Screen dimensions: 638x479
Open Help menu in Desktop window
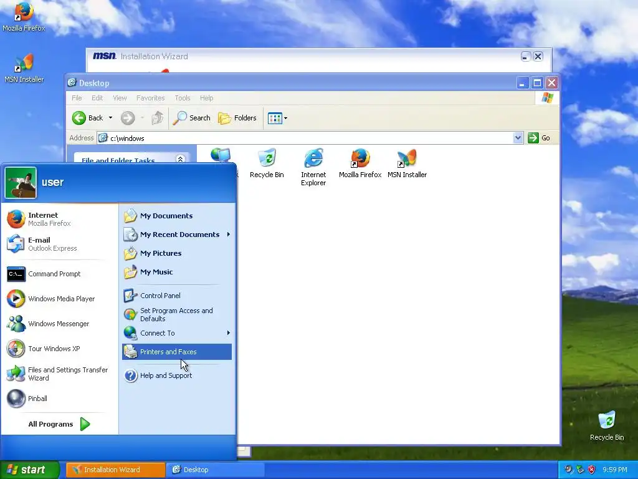(x=206, y=98)
